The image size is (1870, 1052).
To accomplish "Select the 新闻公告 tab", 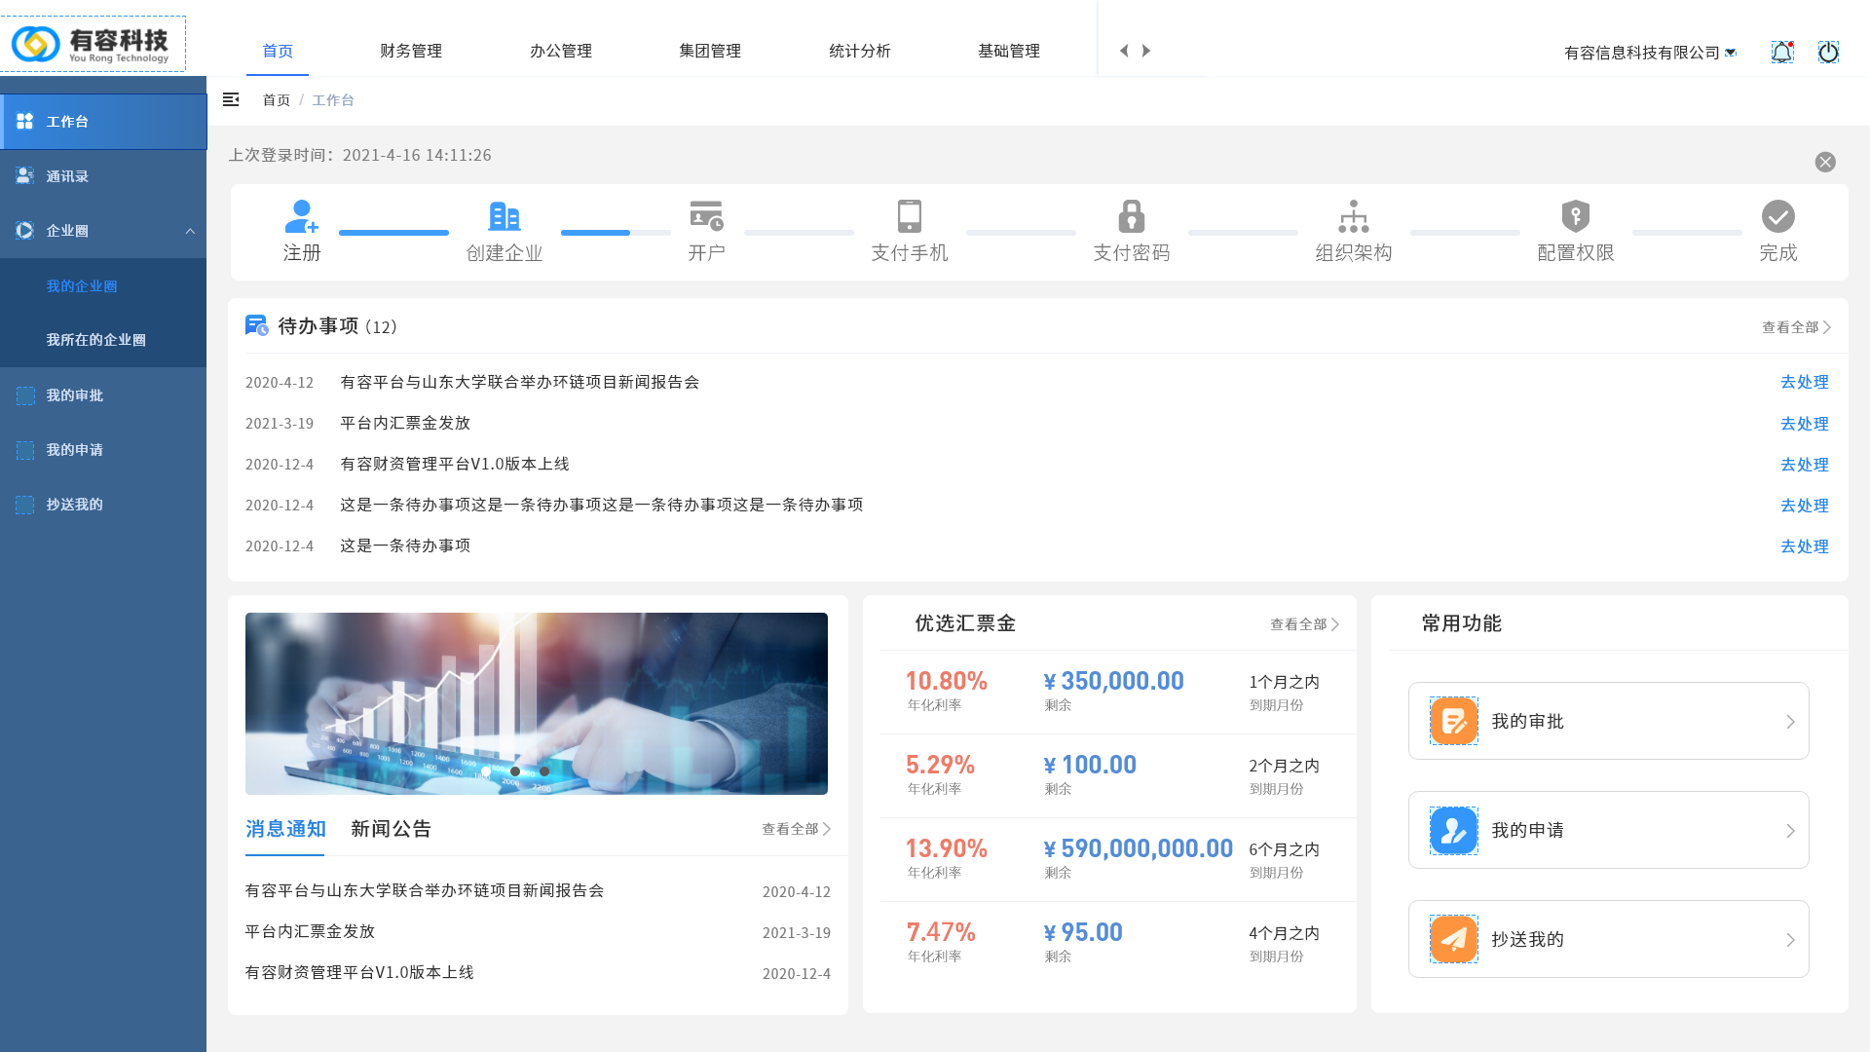I will [x=391, y=829].
